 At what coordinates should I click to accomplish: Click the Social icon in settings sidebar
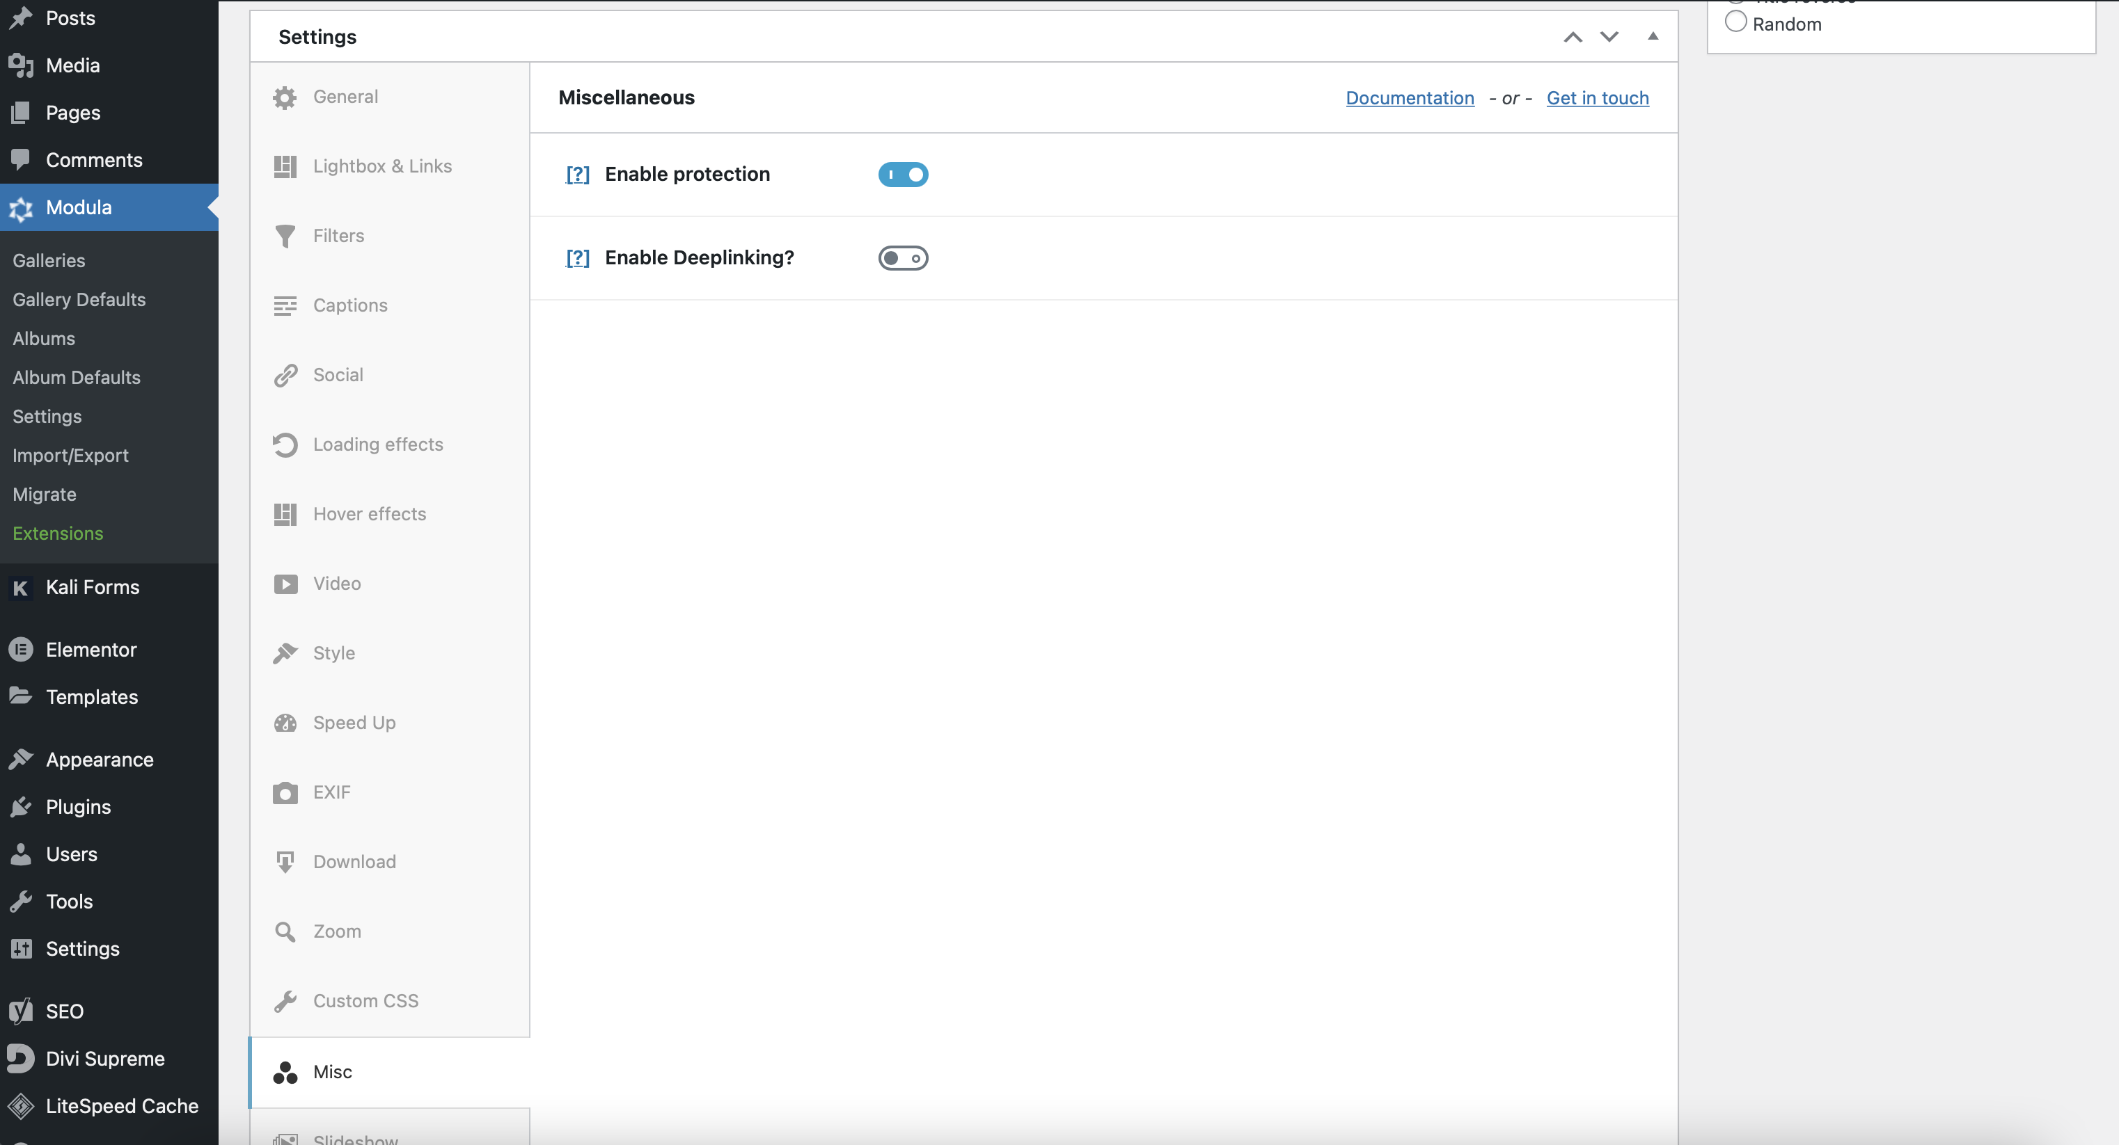[285, 374]
